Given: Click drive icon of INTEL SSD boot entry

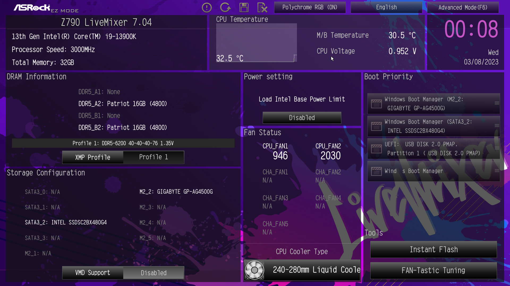Looking at the screenshot, I should 376,126.
